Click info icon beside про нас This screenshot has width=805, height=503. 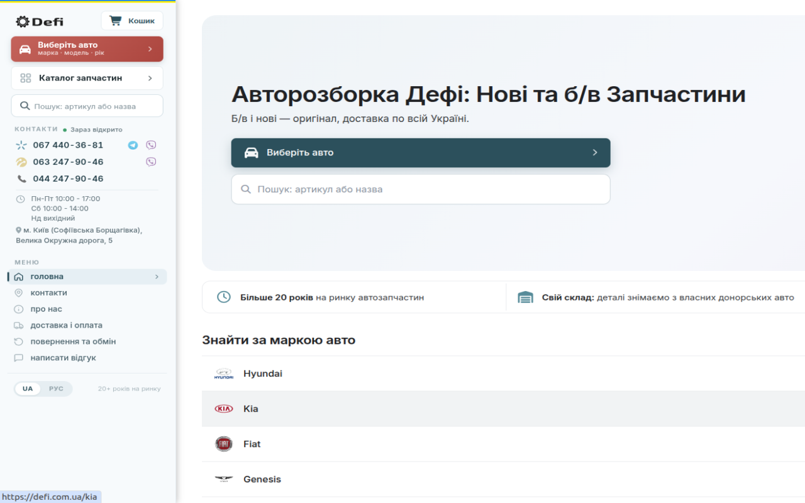coord(19,309)
